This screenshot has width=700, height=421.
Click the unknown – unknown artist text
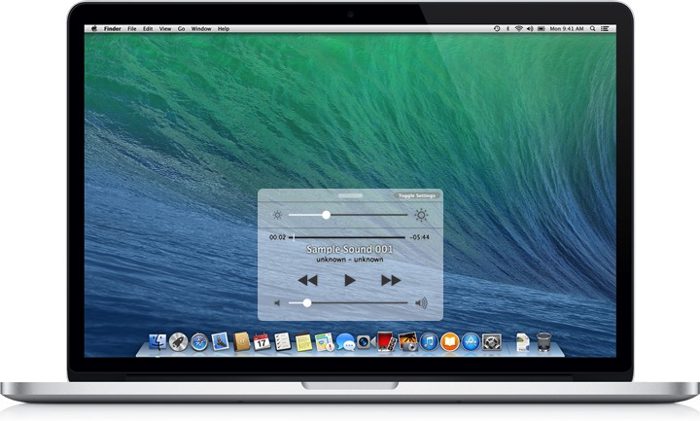tap(350, 260)
